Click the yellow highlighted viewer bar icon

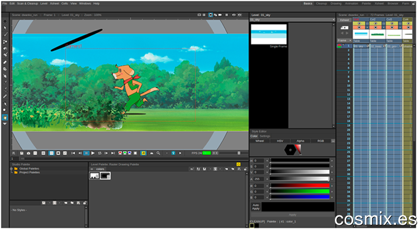tap(143, 153)
